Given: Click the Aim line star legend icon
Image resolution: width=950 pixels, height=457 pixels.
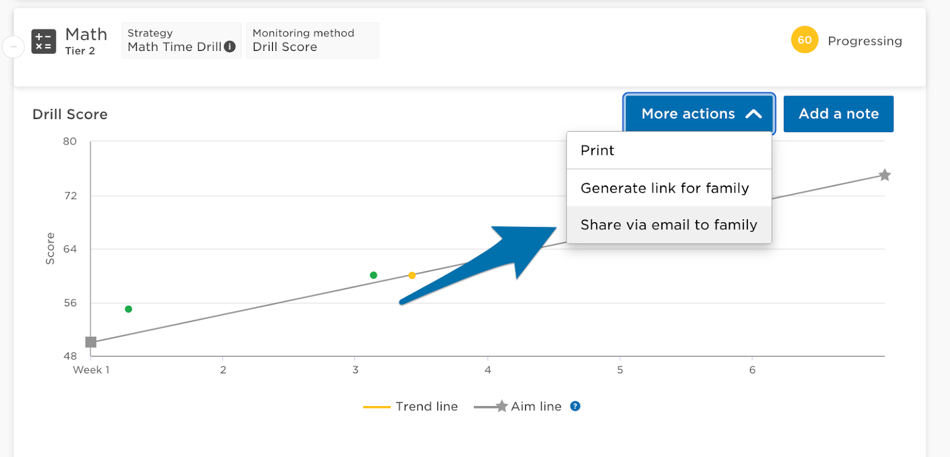Looking at the screenshot, I should pos(502,406).
